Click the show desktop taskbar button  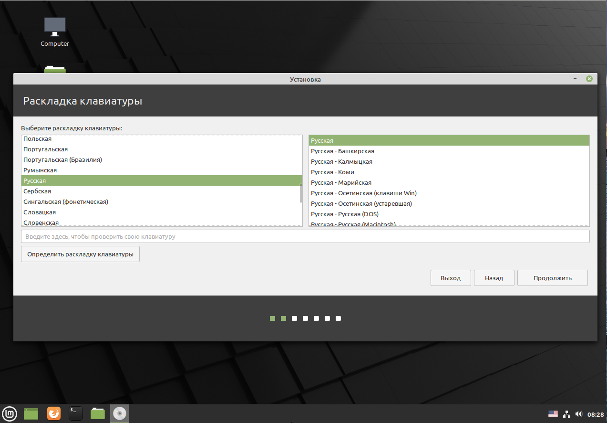31,413
